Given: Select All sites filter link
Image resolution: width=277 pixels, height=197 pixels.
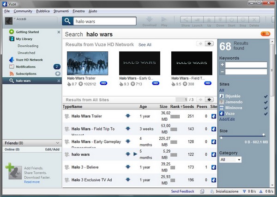Looking at the screenshot, I should pos(222,90).
